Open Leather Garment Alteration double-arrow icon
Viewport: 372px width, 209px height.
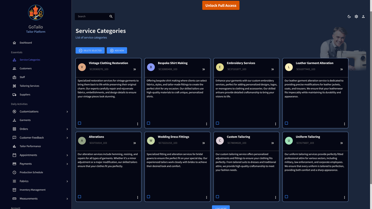341,69
